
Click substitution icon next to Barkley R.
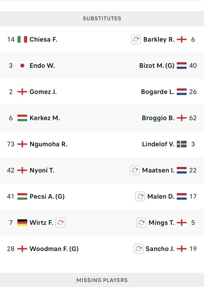point(136,40)
